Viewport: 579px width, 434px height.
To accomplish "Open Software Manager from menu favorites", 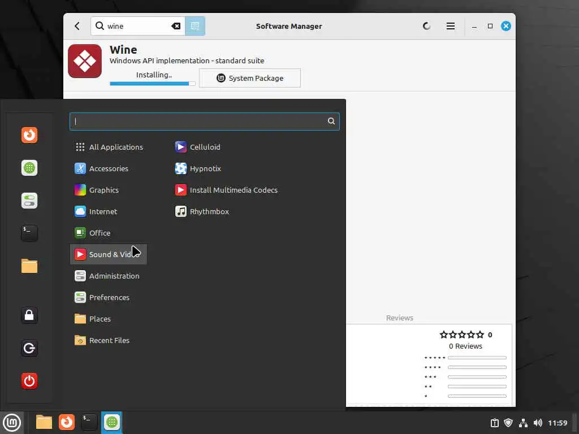I will [29, 168].
